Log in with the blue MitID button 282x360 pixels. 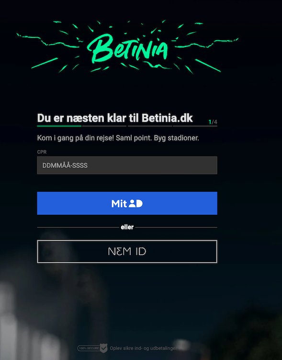click(127, 203)
